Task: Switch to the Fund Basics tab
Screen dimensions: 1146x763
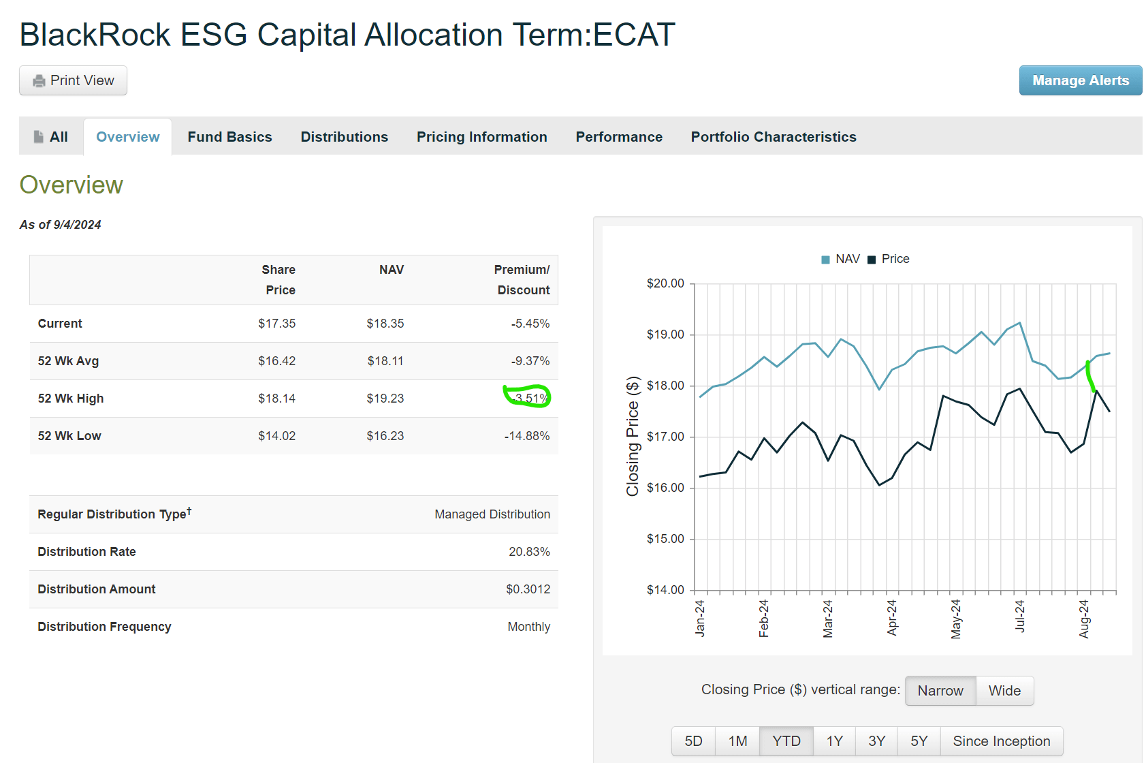Action: (x=230, y=136)
